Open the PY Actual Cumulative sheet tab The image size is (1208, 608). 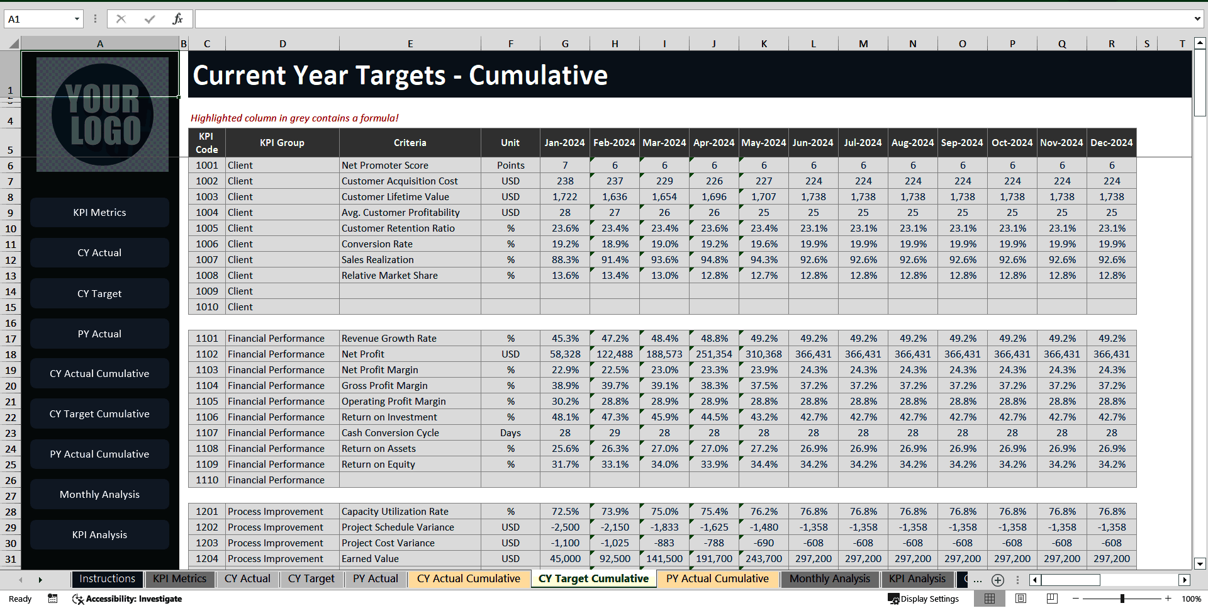click(717, 579)
